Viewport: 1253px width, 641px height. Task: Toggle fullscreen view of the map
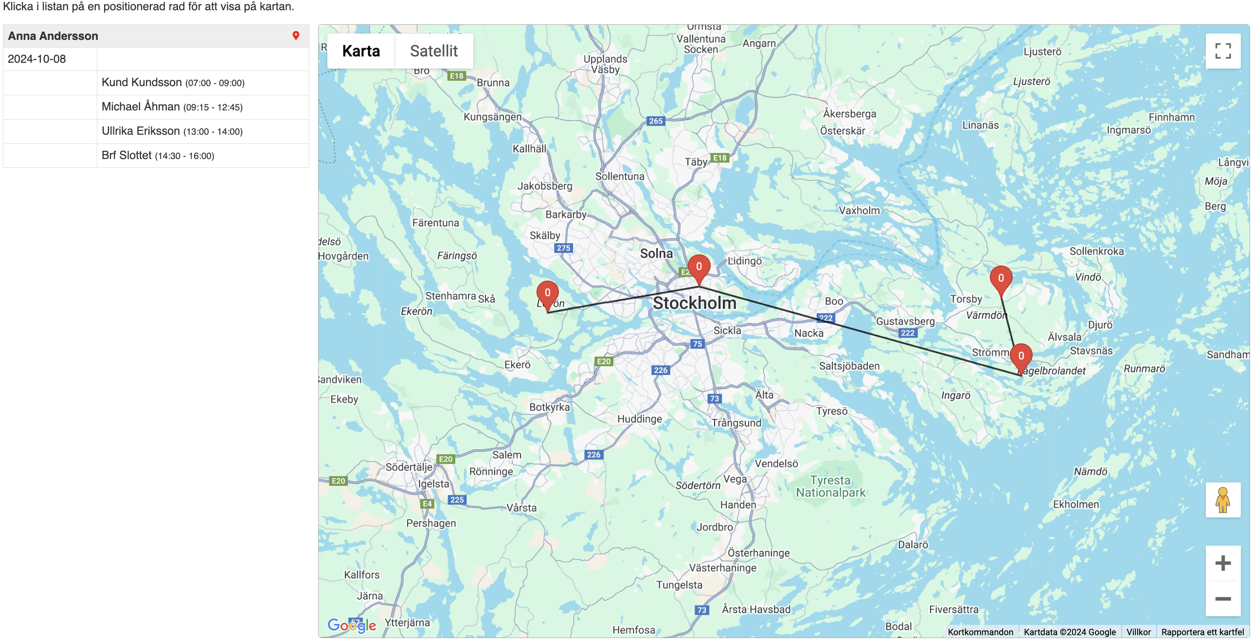tap(1223, 51)
